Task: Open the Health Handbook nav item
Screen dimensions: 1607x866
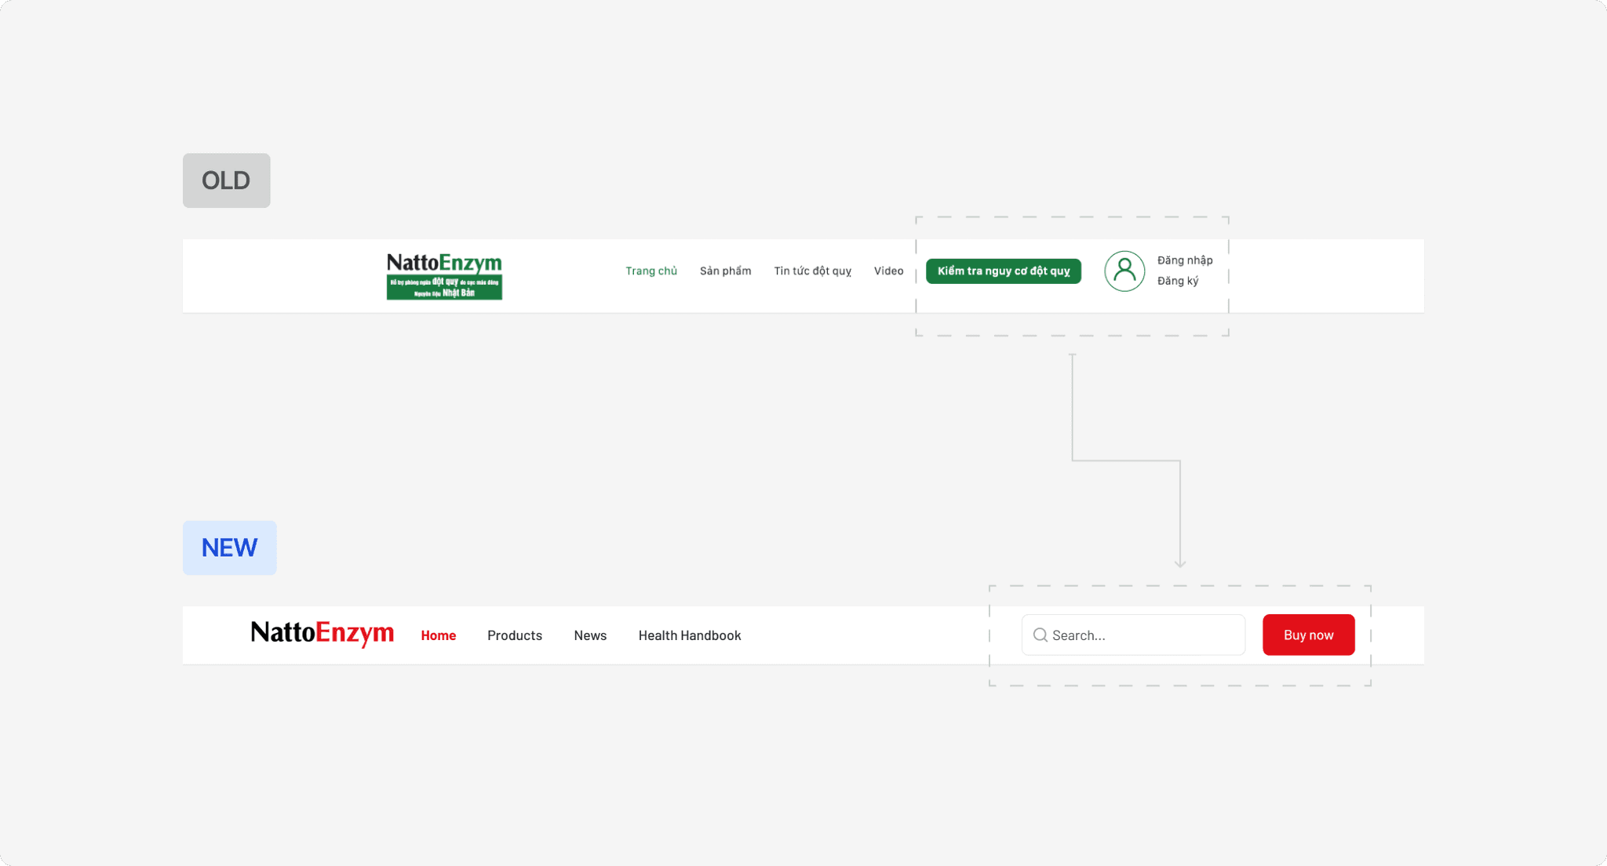Action: click(x=689, y=635)
